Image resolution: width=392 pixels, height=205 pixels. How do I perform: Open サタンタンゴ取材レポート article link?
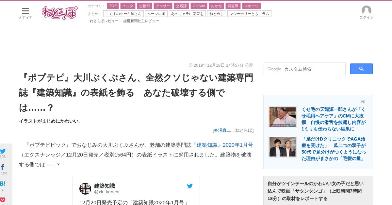316,191
